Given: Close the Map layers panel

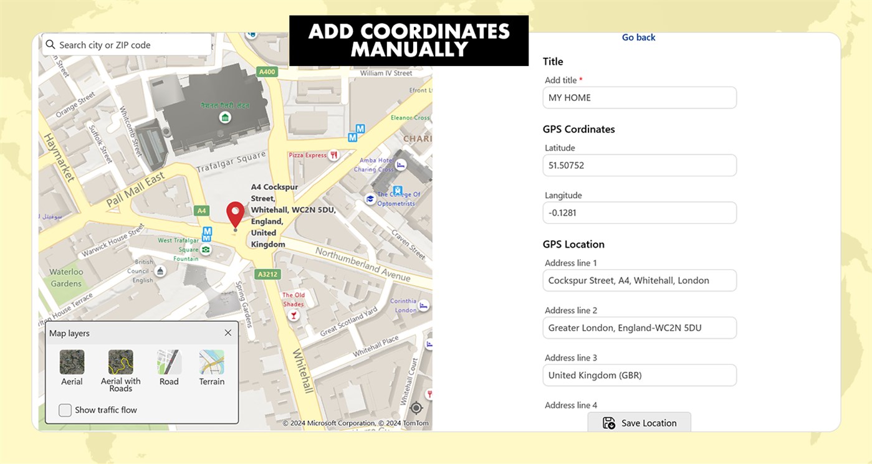Looking at the screenshot, I should (x=228, y=333).
